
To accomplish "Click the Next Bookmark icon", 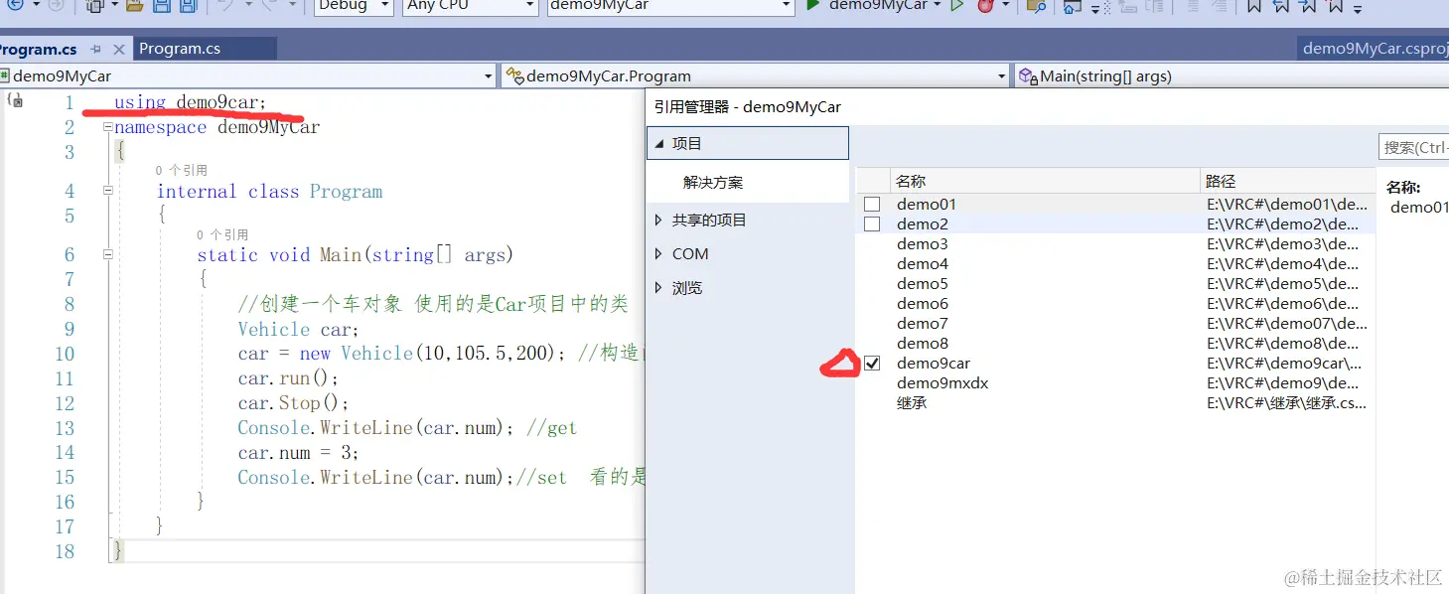I will pos(1308,5).
